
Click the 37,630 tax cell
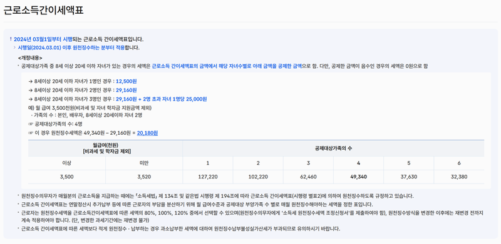pyautogui.click(x=409, y=177)
